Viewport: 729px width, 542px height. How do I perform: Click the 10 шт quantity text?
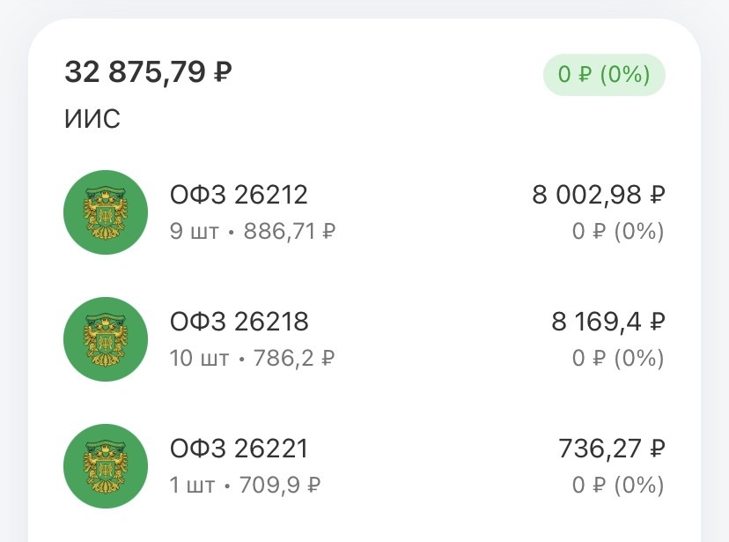click(199, 359)
